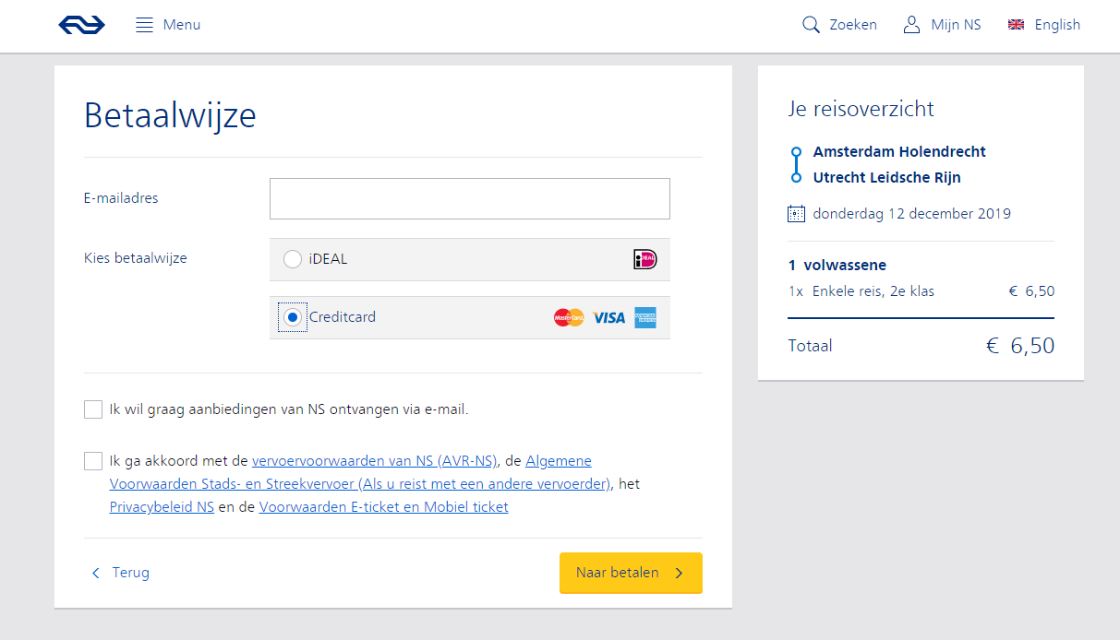Screen dimensions: 1120x640
Task: Click the American Express logo
Action: coord(645,317)
